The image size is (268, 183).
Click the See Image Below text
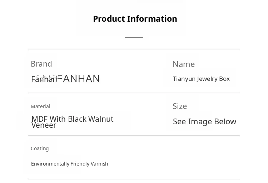click(204, 122)
